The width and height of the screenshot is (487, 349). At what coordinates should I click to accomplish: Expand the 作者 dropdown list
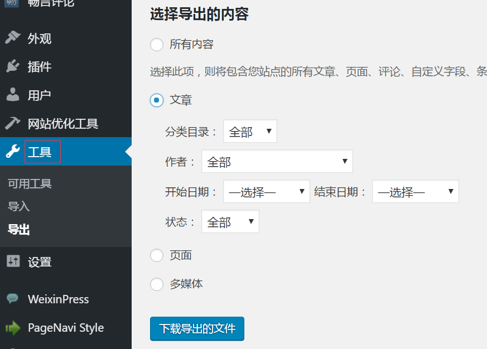[x=277, y=162]
